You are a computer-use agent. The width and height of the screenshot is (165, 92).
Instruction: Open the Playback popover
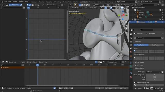point(10,88)
